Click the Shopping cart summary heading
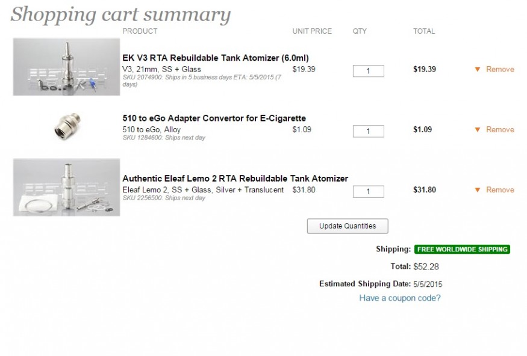Screen dimensions: 527x356 [x=120, y=15]
